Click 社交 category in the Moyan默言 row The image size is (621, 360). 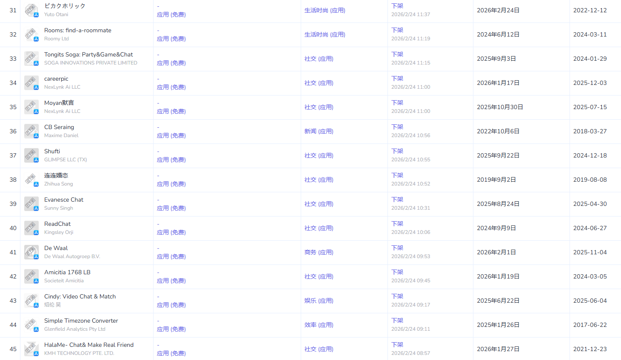pos(319,107)
